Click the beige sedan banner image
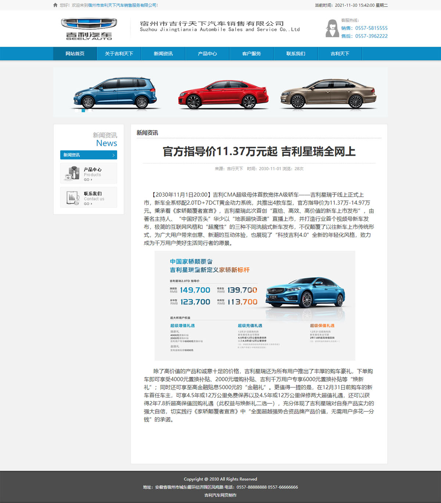 coord(329,93)
